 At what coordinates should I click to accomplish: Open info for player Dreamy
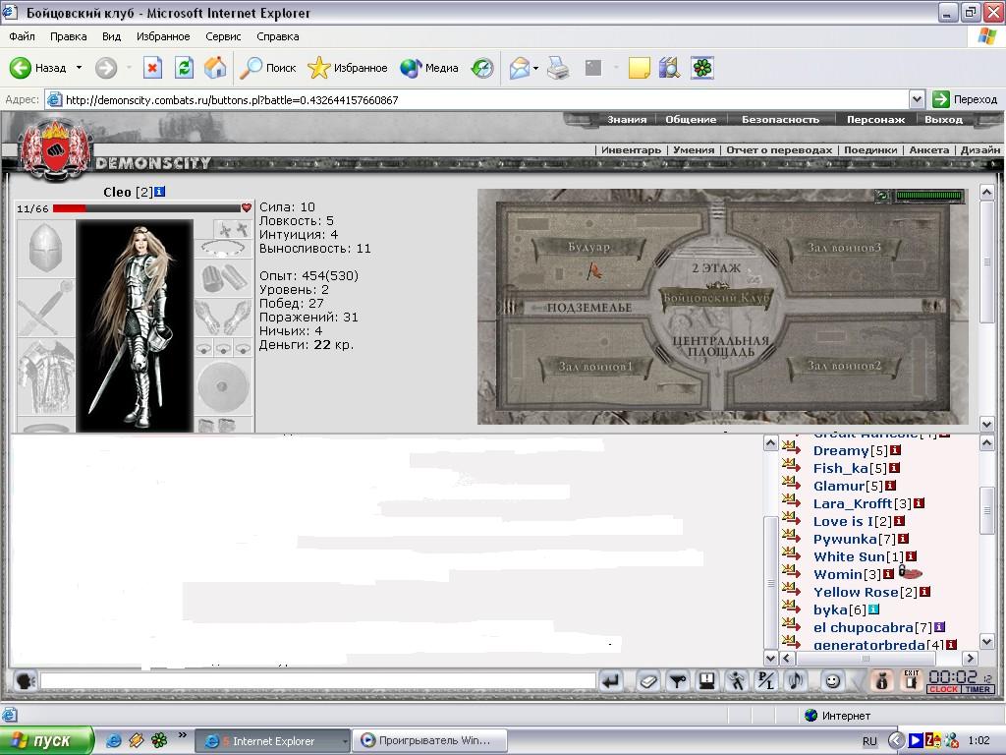pyautogui.click(x=895, y=450)
